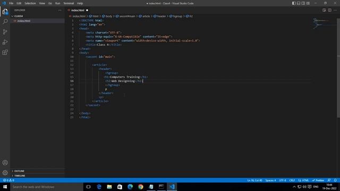The width and height of the screenshot is (340, 191).
Task: Place cursor in Computers Training heading line
Action: coord(125,77)
